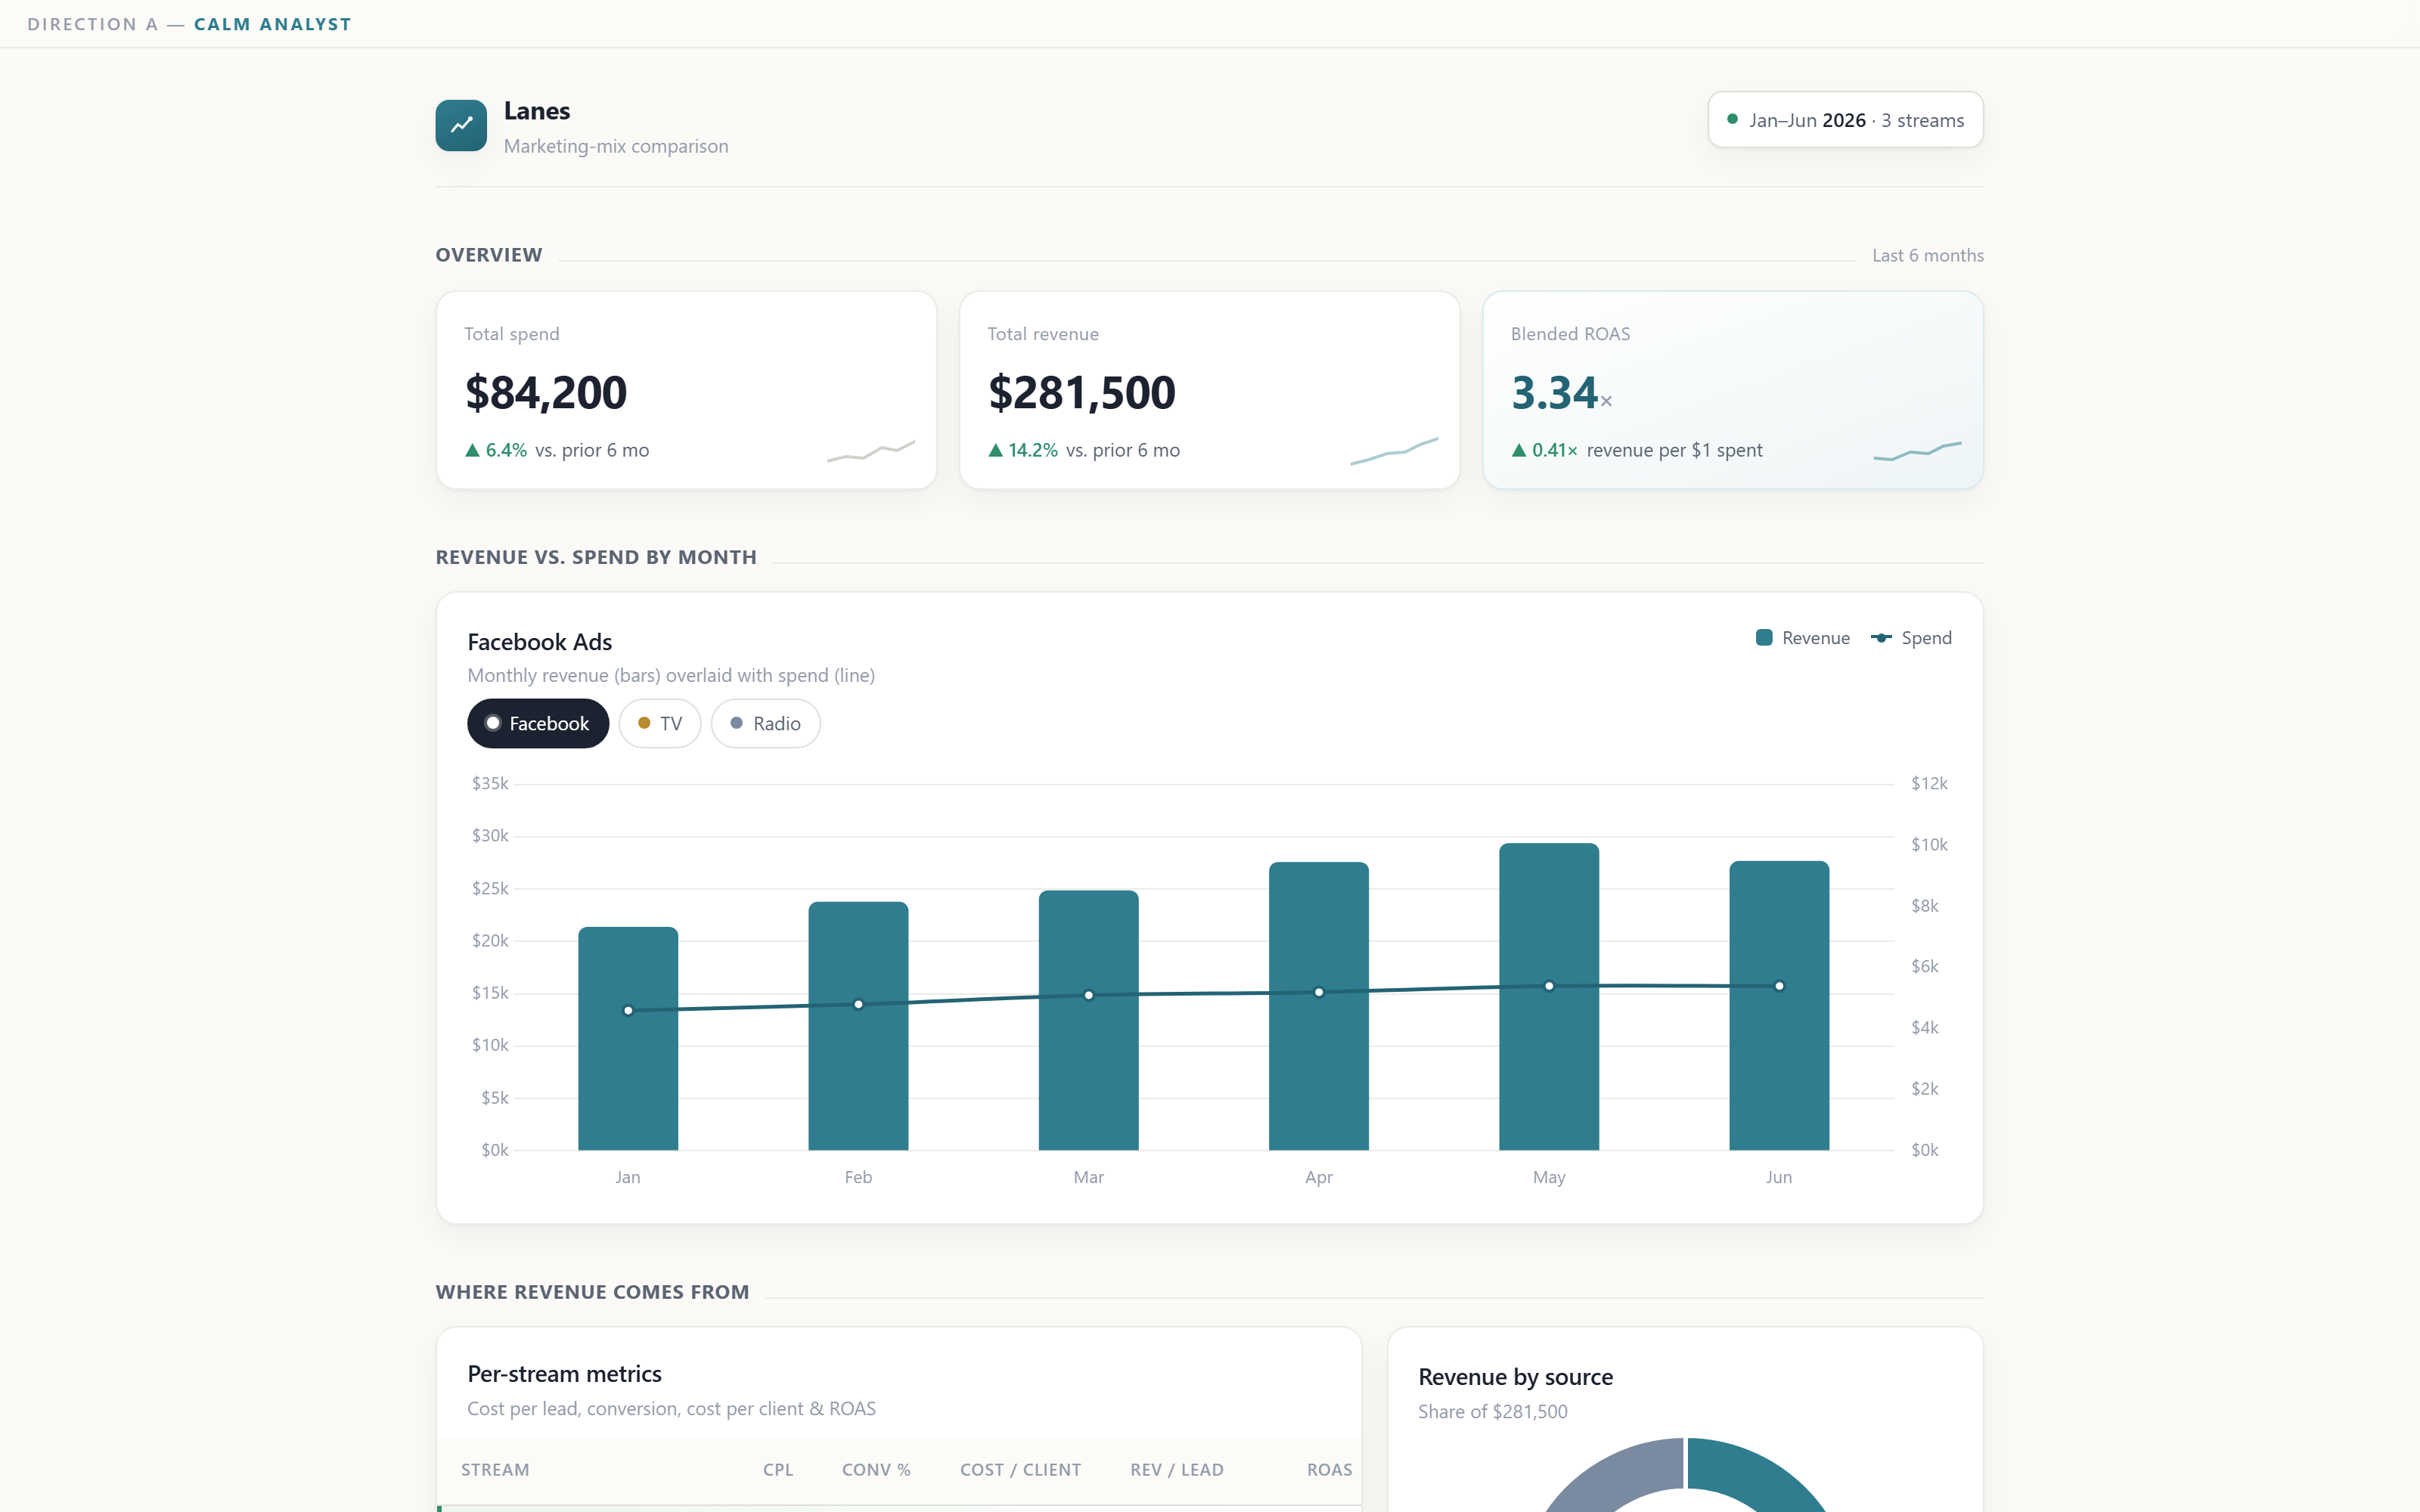Click the May revenue bar
2420x1512 pixels.
[1549, 996]
